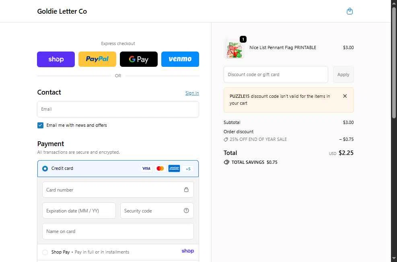Choose PayPal express checkout
Image resolution: width=397 pixels, height=262 pixels.
[x=97, y=59]
